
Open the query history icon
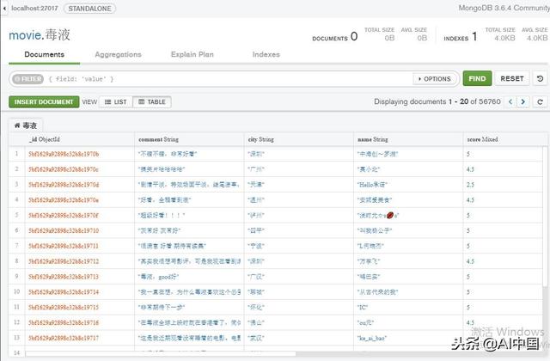[x=540, y=78]
